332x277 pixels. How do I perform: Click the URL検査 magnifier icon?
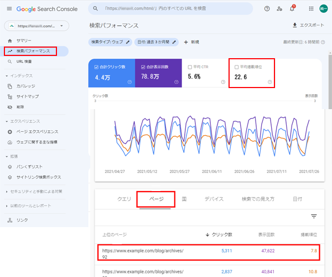(10, 61)
